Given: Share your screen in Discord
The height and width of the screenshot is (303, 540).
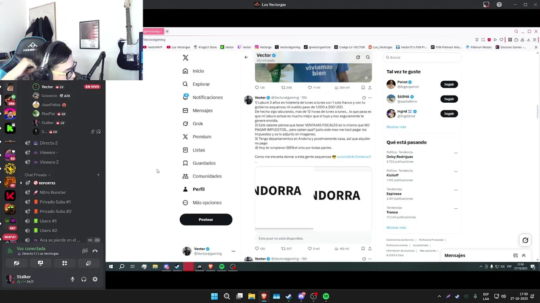Looking at the screenshot, I should click(x=40, y=263).
